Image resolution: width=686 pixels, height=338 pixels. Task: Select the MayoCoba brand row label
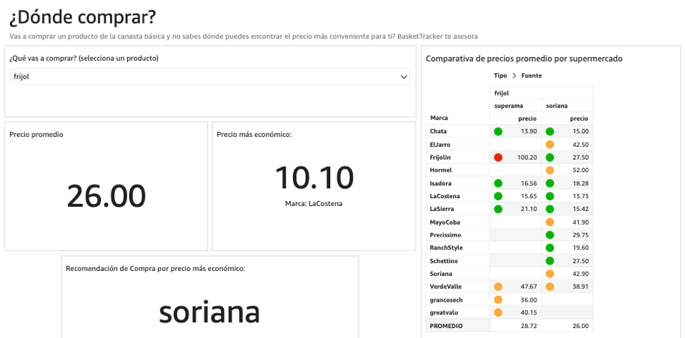(445, 222)
